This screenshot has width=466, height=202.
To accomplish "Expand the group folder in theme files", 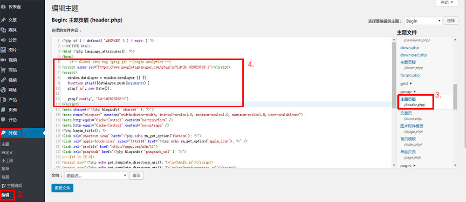I will tap(408, 92).
